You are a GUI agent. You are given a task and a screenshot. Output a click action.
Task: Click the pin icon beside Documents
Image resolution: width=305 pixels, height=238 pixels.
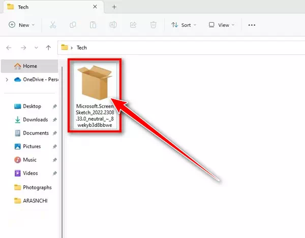click(x=55, y=133)
